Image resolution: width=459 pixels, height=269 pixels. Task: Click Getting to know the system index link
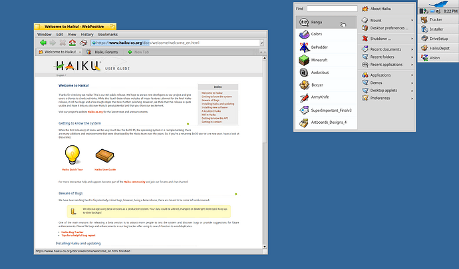pos(217,97)
